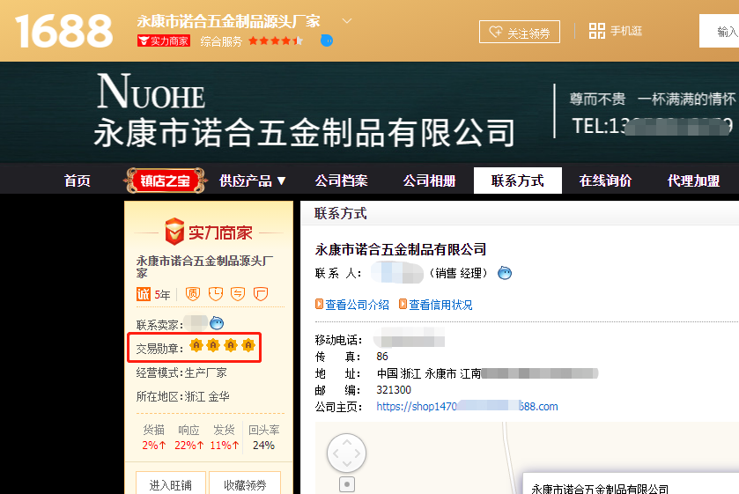739x494 pixels.
Task: Click the map locate button below pan control
Action: coord(347,484)
